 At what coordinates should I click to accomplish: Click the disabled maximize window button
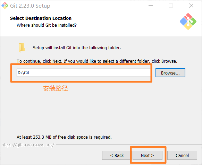pos(171,6)
